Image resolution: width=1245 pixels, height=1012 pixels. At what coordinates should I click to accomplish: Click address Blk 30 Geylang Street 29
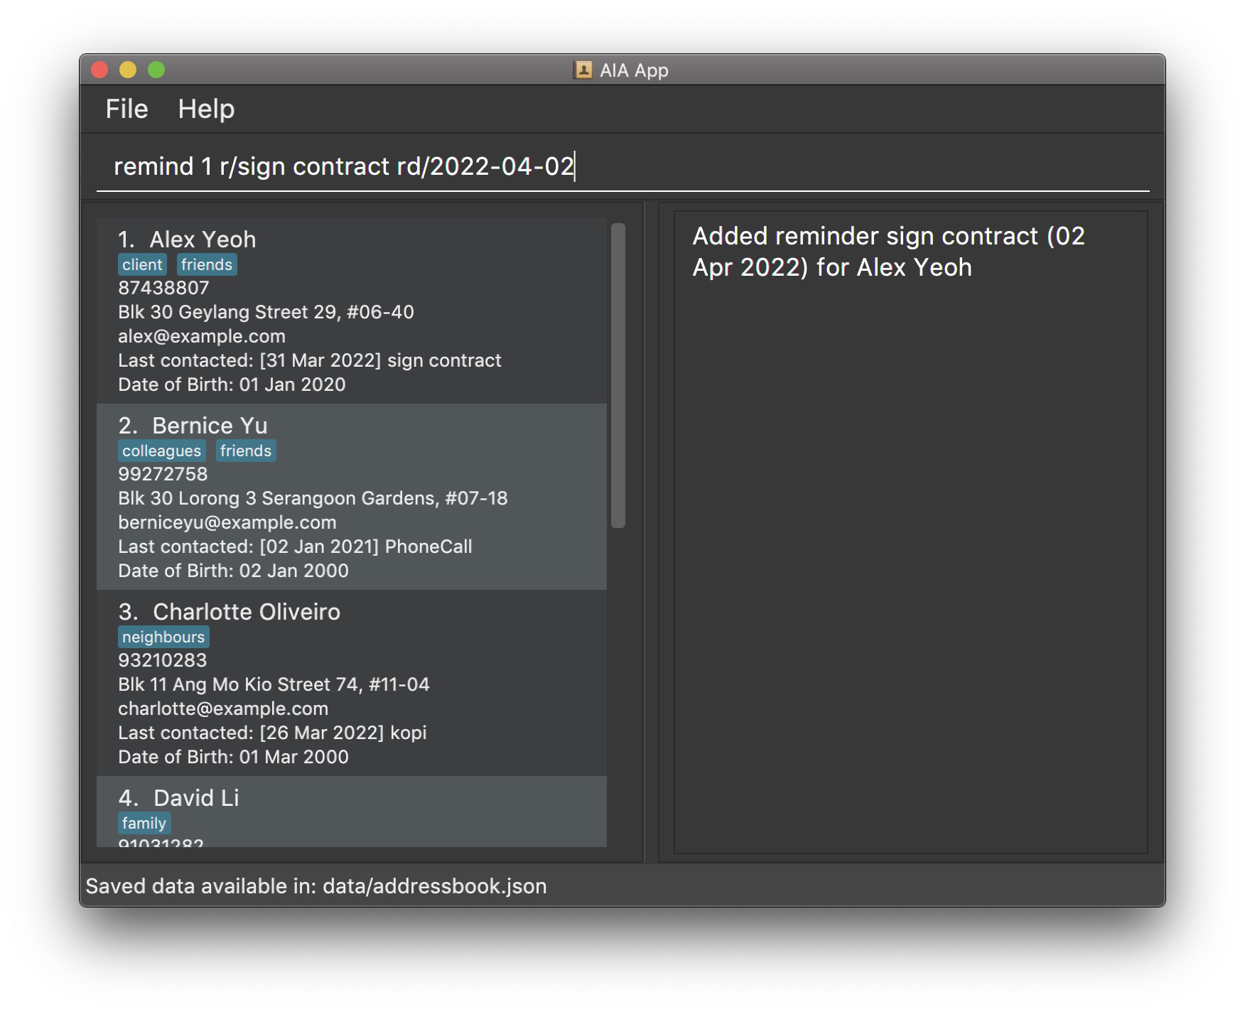266,312
